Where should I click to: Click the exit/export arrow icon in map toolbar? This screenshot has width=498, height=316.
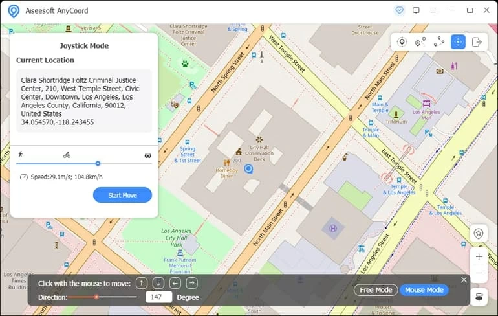pos(477,42)
